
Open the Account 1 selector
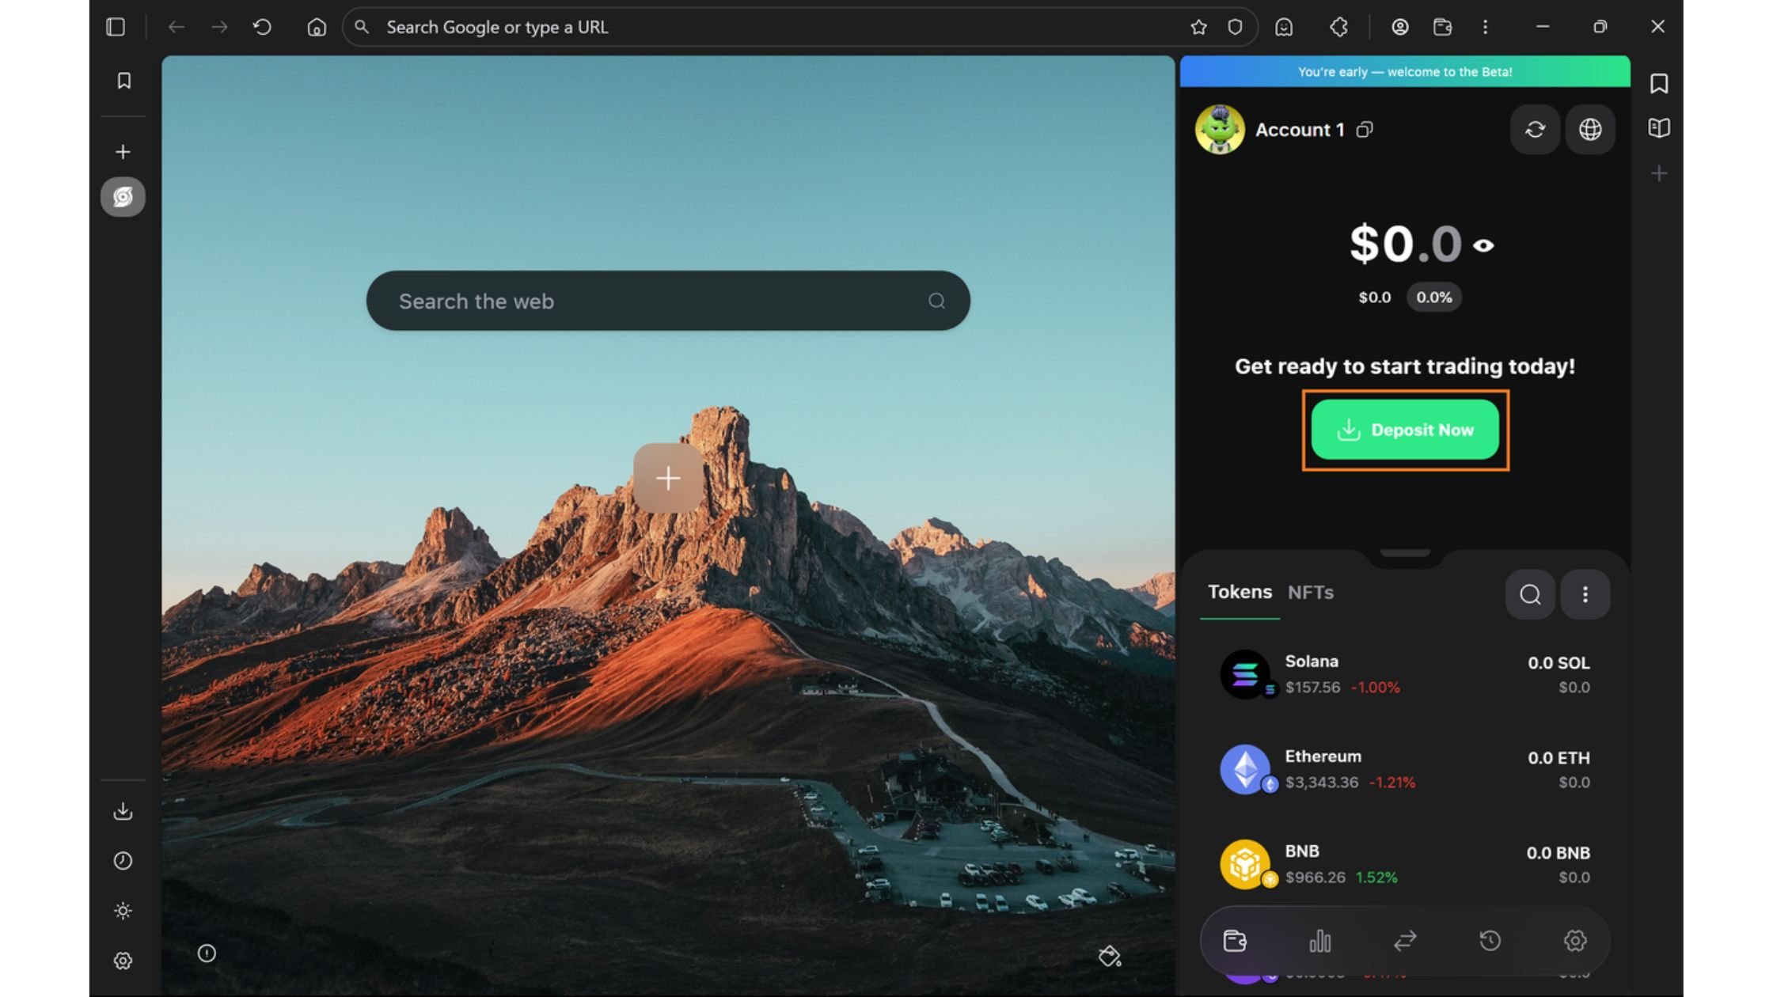click(x=1299, y=129)
